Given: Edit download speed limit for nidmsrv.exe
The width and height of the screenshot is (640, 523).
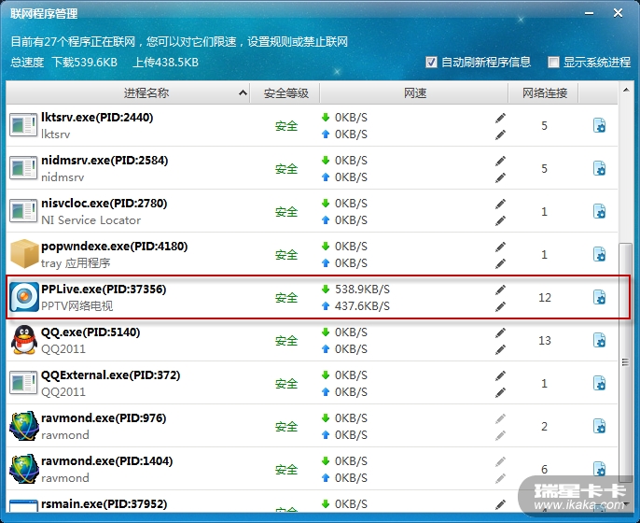Looking at the screenshot, I should [500, 161].
